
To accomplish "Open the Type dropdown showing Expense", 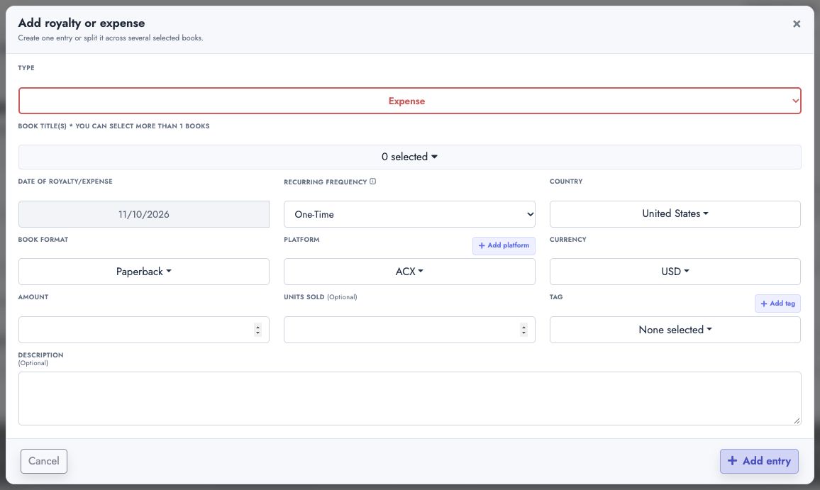I will (x=409, y=101).
